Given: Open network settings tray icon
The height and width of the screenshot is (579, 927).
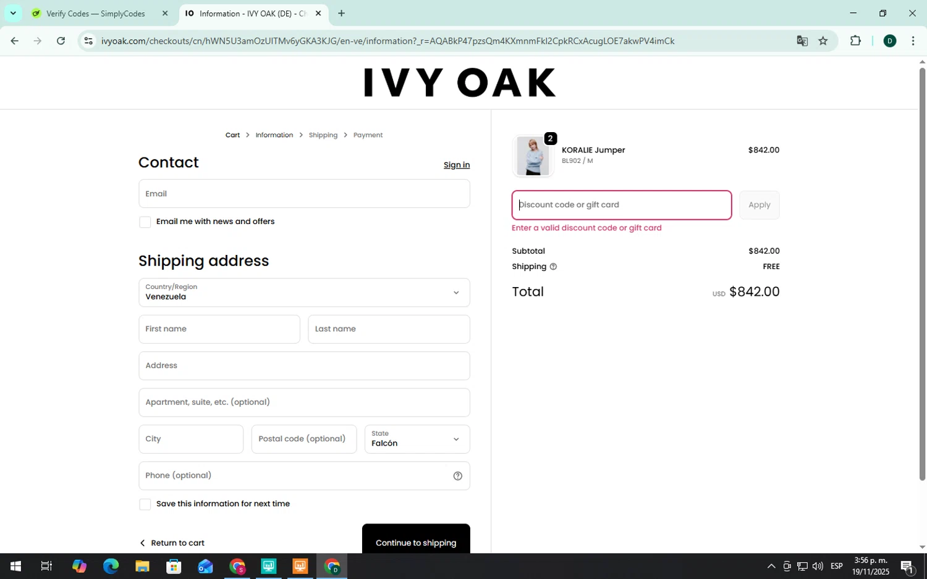Looking at the screenshot, I should point(802,566).
